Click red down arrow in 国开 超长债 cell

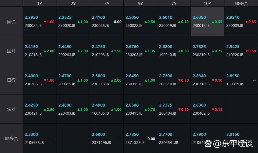[x=247, y=51]
